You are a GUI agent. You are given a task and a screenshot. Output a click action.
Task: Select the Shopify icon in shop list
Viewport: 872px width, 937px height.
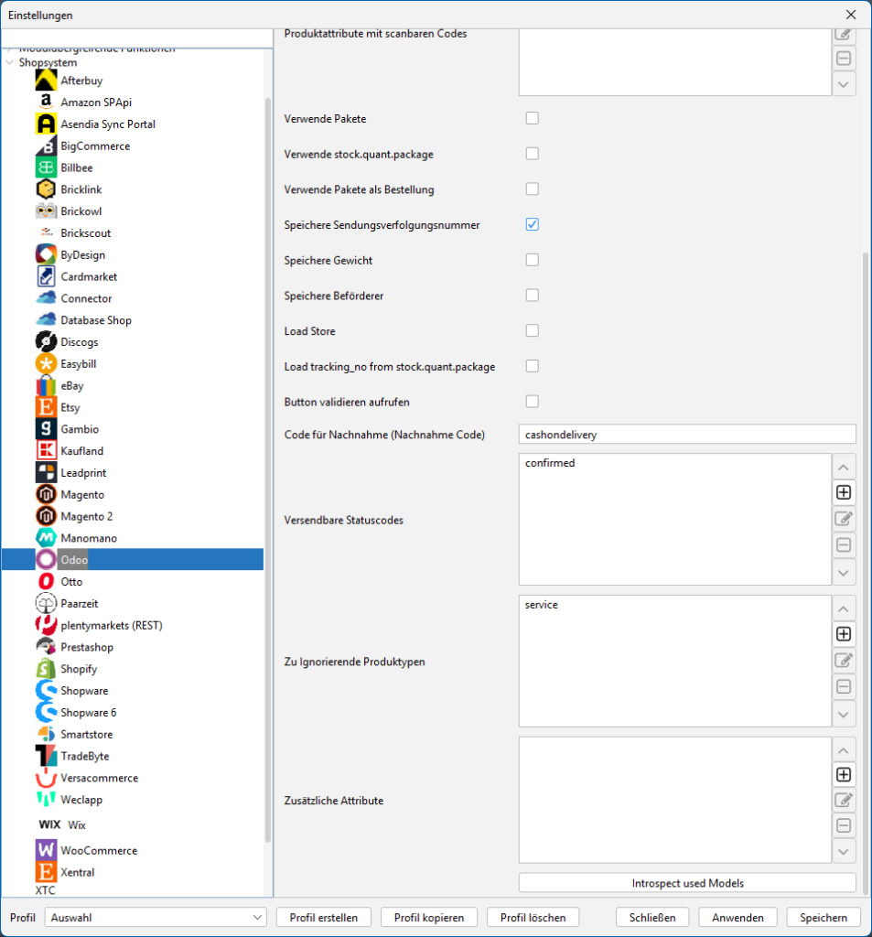pyautogui.click(x=47, y=669)
